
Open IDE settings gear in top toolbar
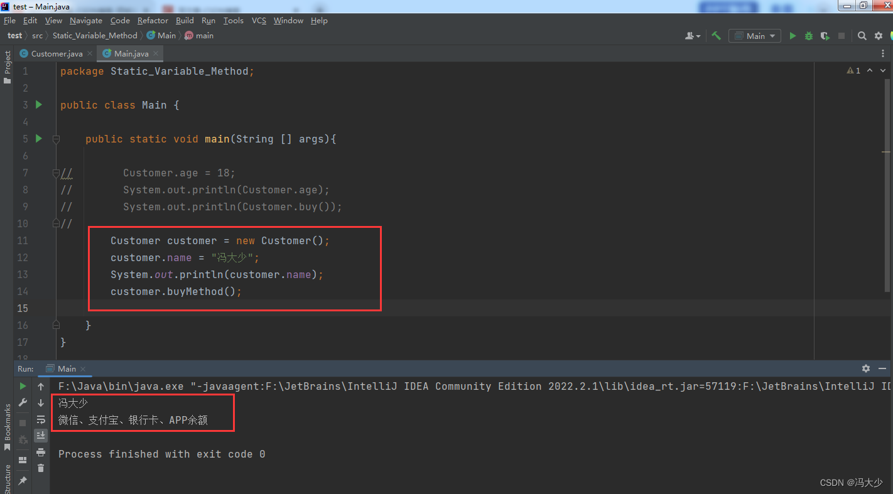pos(879,36)
